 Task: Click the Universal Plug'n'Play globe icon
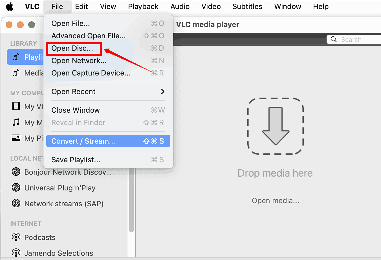pyautogui.click(x=16, y=188)
